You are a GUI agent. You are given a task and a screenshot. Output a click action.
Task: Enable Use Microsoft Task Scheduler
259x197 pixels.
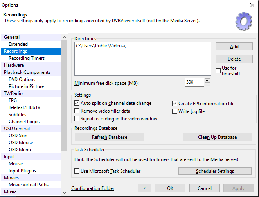coord(77,171)
